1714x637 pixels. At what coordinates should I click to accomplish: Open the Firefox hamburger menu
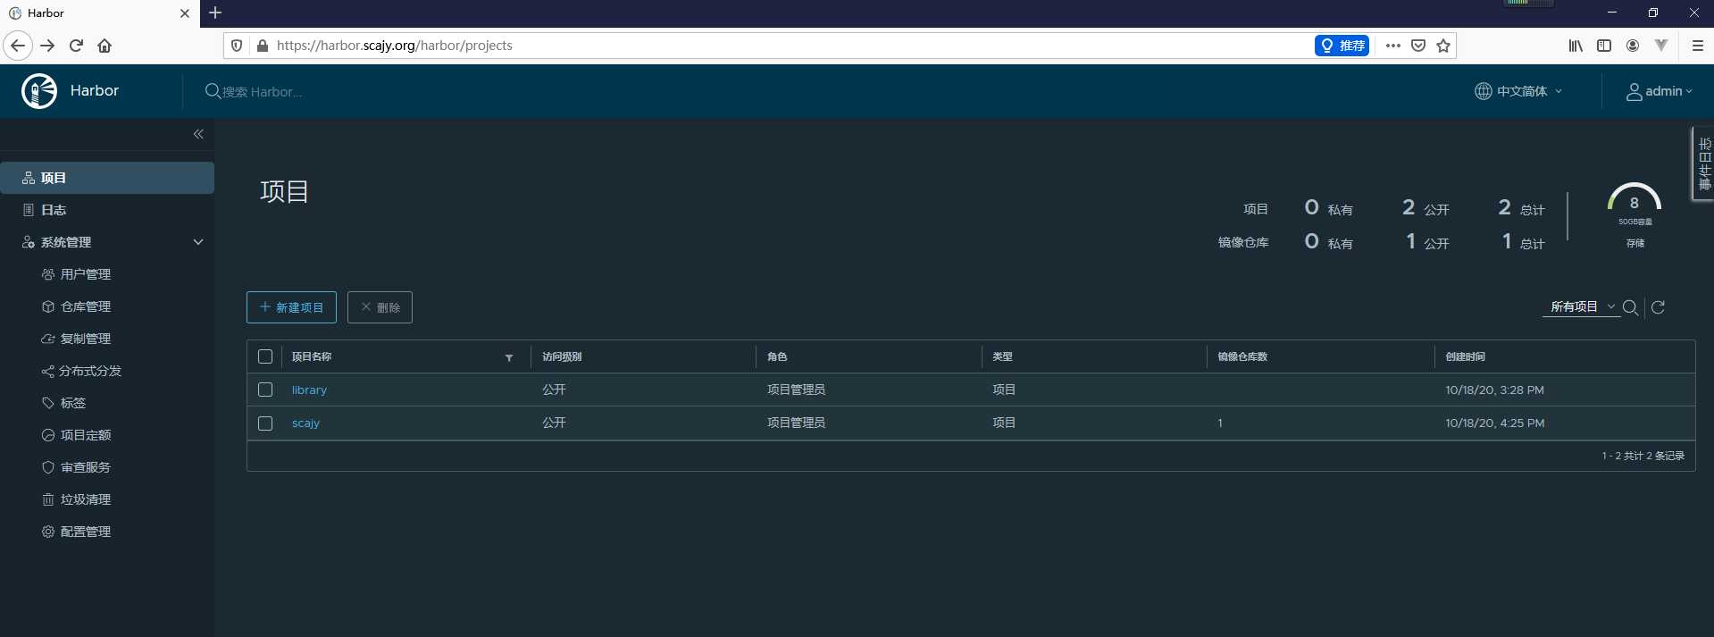pos(1698,46)
